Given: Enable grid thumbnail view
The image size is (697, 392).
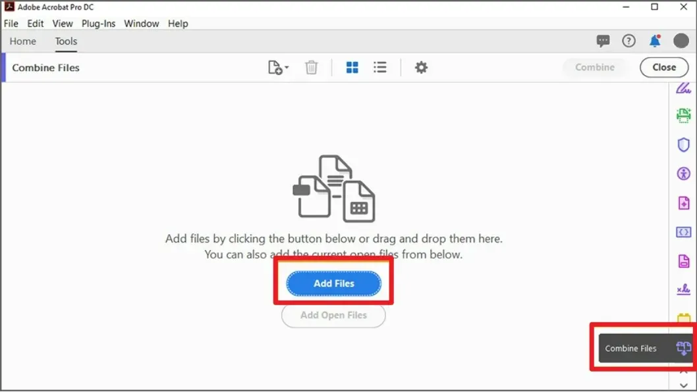Looking at the screenshot, I should [x=352, y=67].
